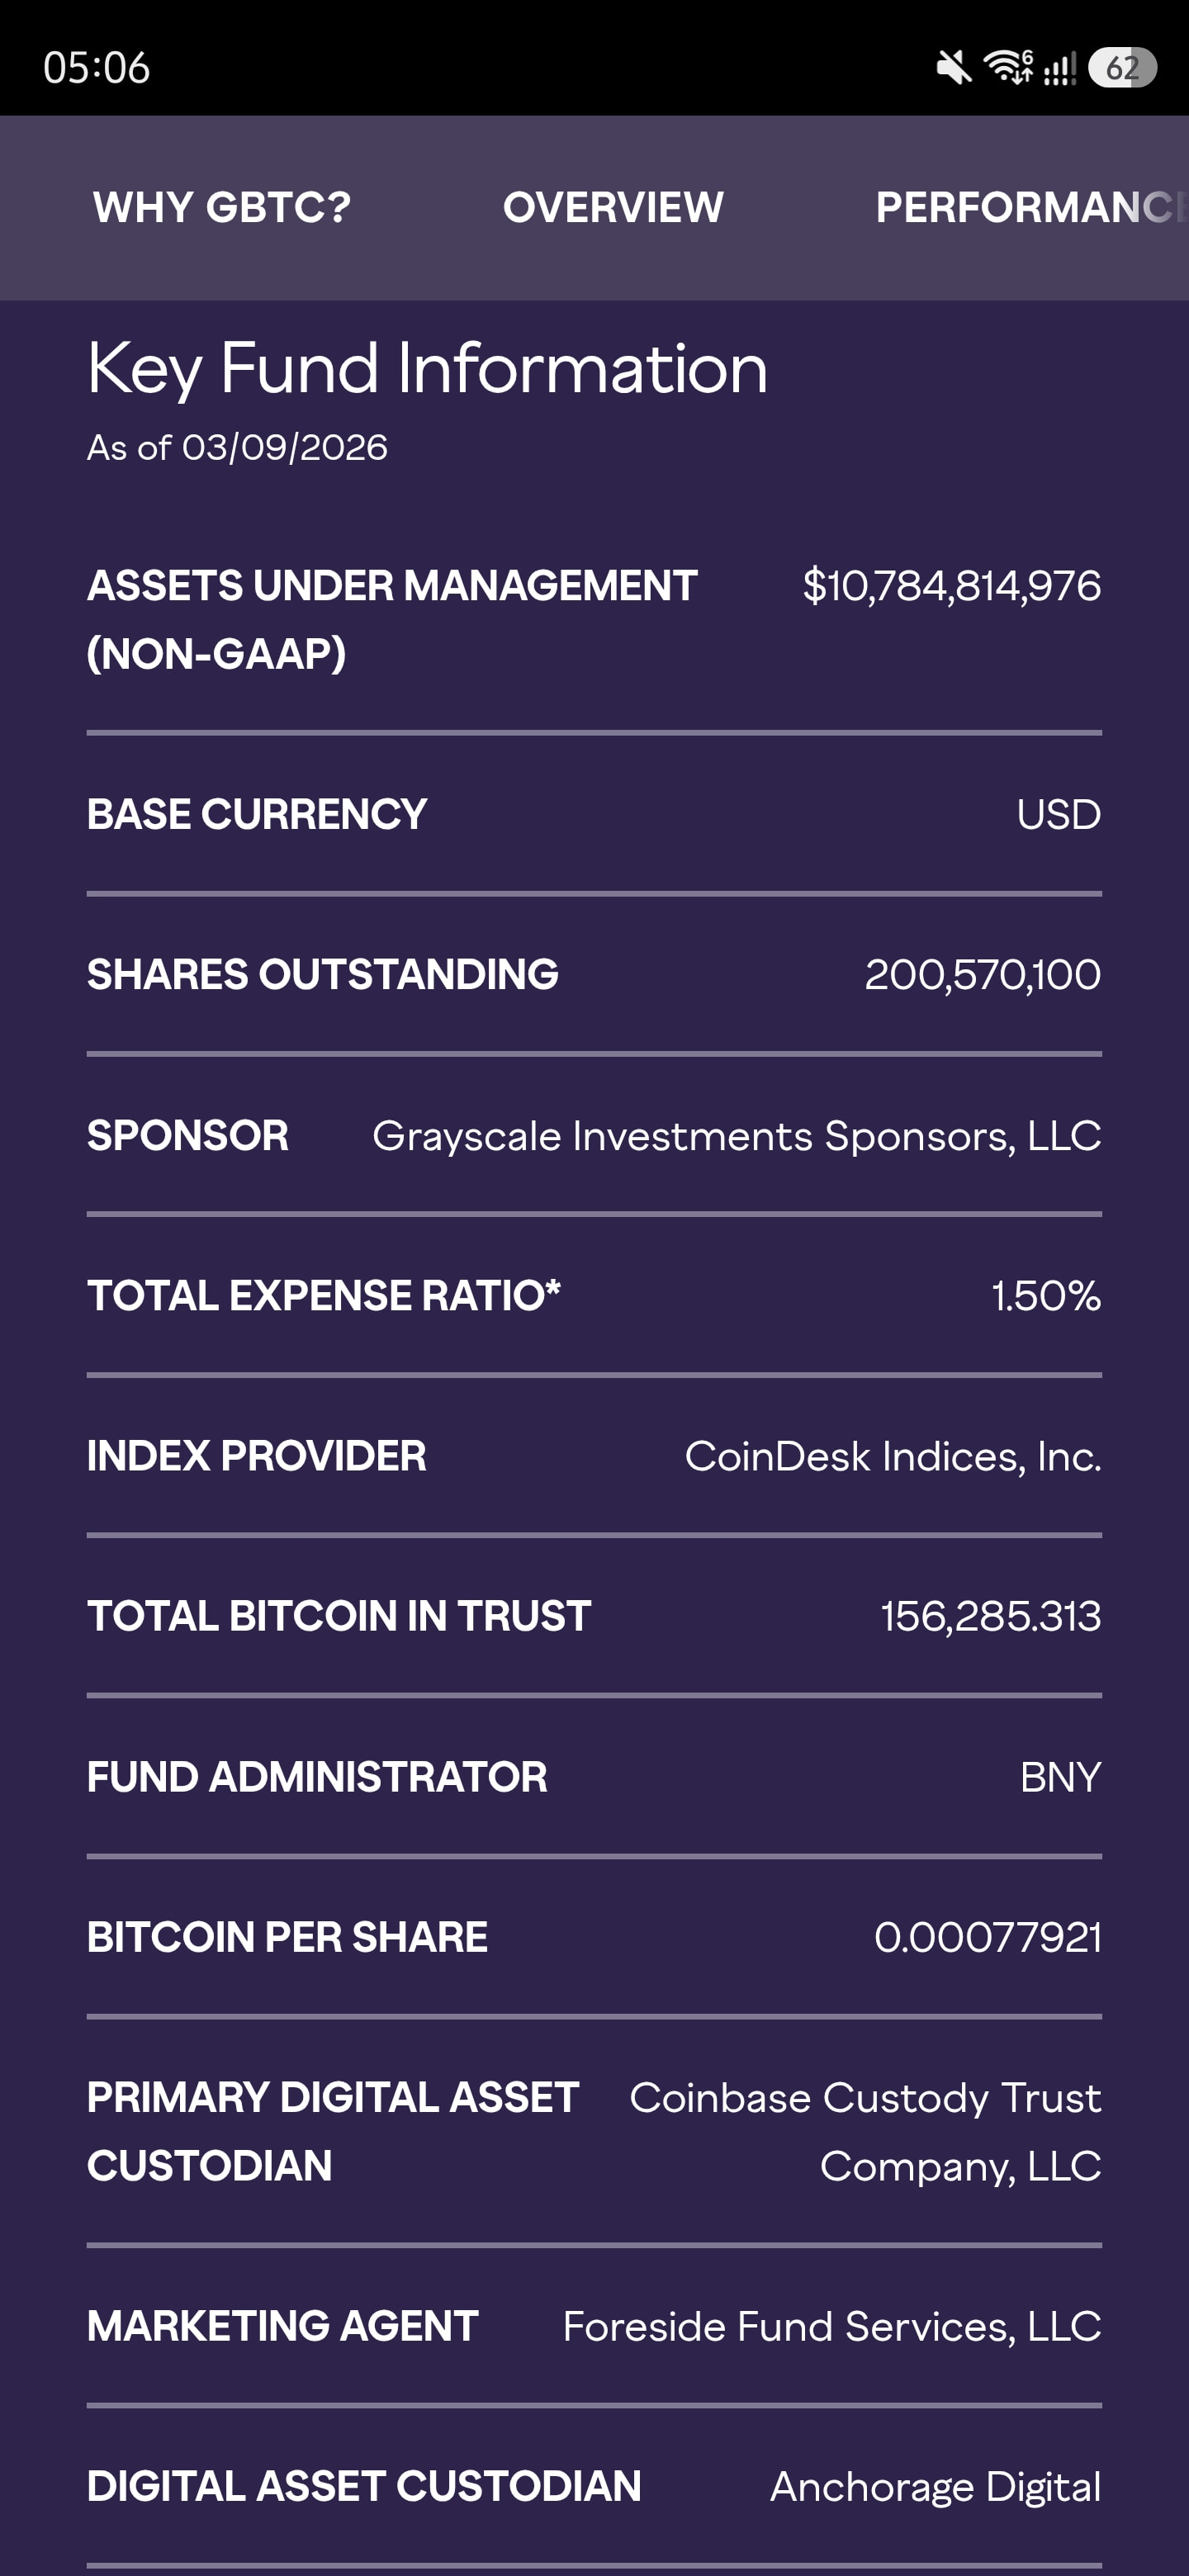Tap the Key Fund Information heading
The width and height of the screenshot is (1189, 2576).
click(427, 369)
